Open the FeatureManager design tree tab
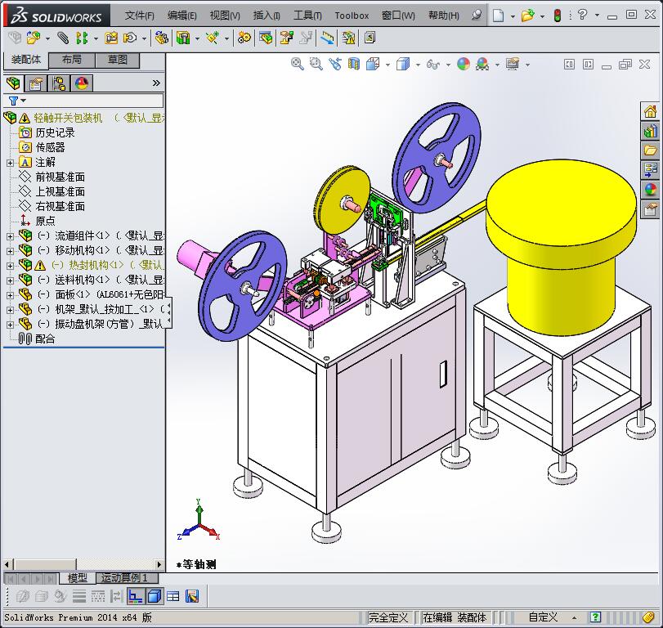The image size is (663, 628). pos(14,83)
